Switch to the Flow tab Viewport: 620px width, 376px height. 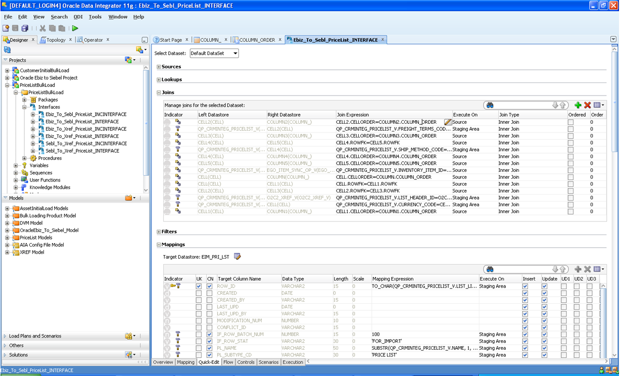tap(228, 362)
